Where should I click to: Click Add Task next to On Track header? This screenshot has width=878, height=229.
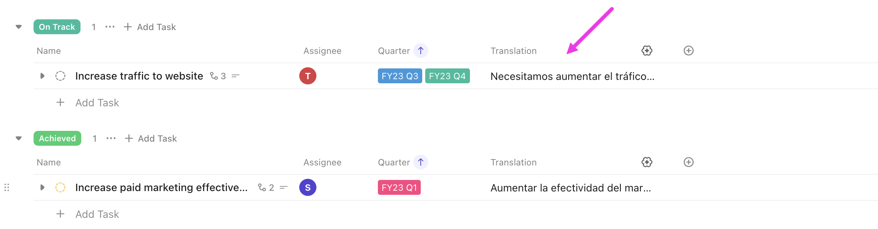coord(150,27)
